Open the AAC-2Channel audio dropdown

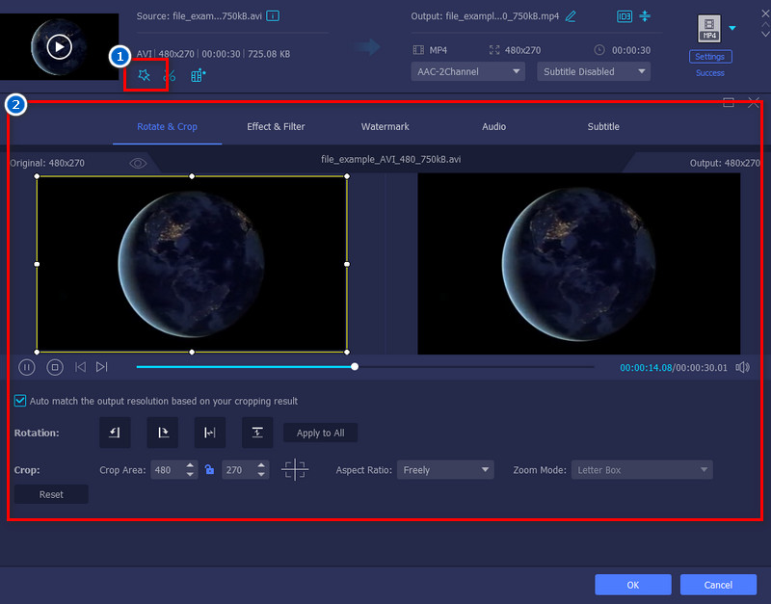[x=469, y=71]
